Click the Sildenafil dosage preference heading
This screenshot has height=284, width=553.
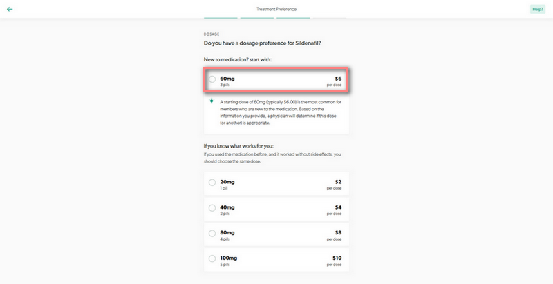pyautogui.click(x=262, y=44)
